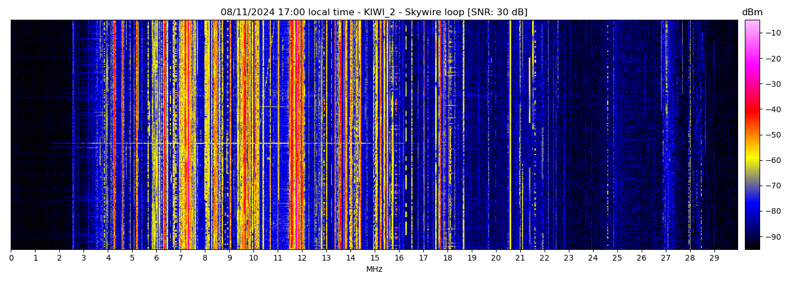Select the −50 dBm colorbar label
The image size is (790, 282).
tap(773, 135)
